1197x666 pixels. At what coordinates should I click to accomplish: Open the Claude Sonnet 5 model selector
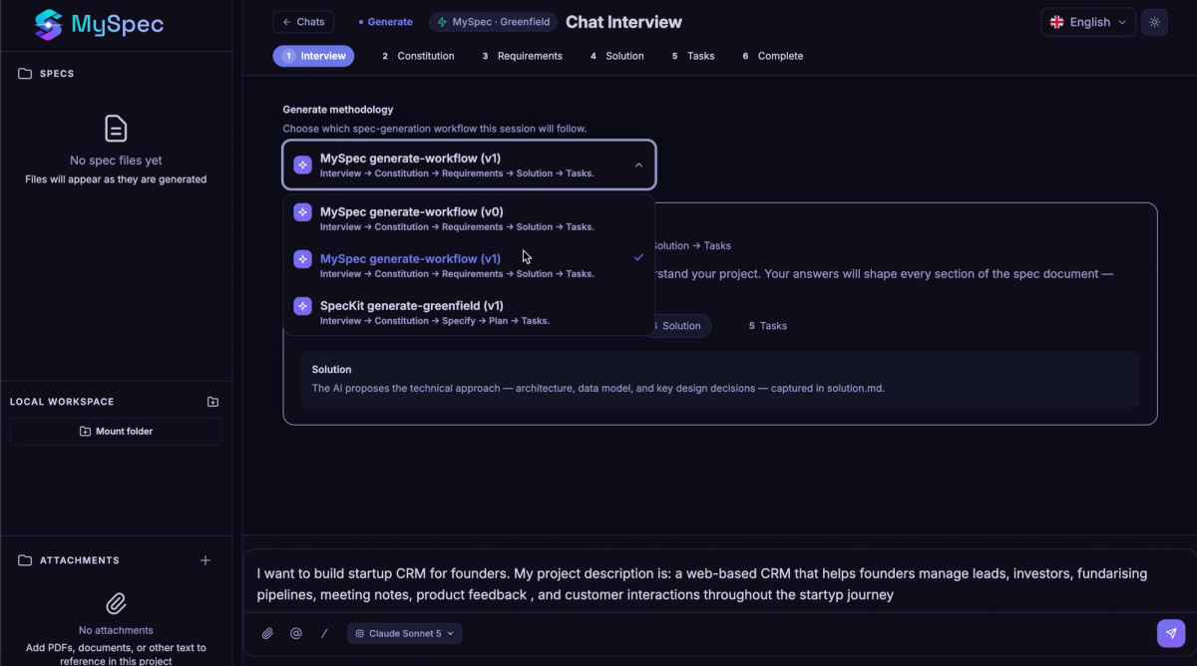pos(405,633)
